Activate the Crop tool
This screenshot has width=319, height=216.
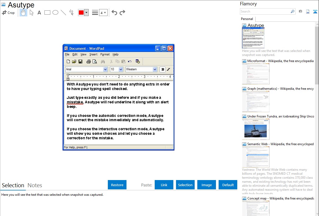[x=8, y=13]
